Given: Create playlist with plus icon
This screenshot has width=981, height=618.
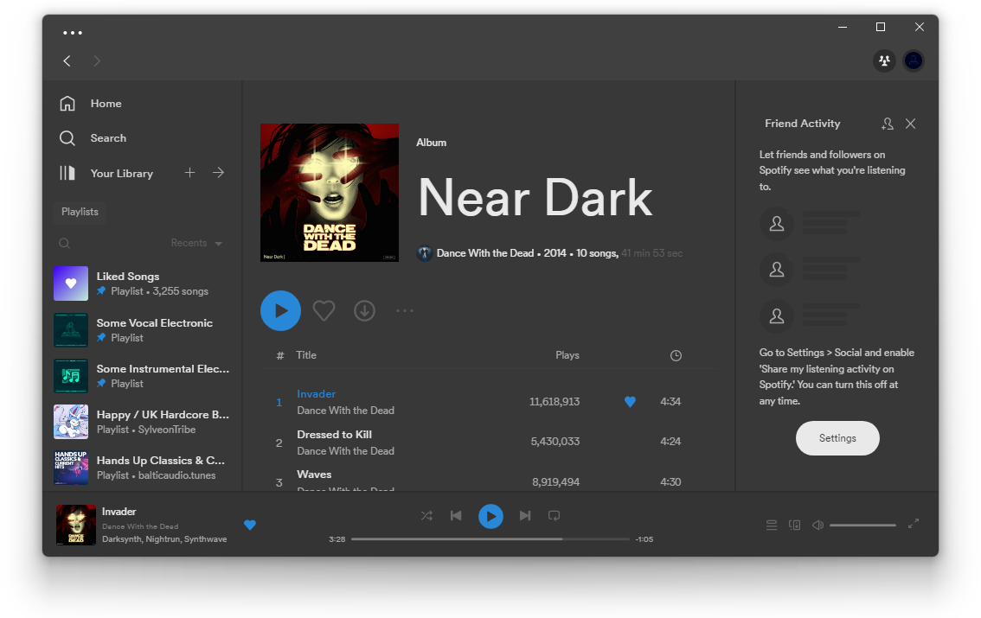Looking at the screenshot, I should point(189,173).
